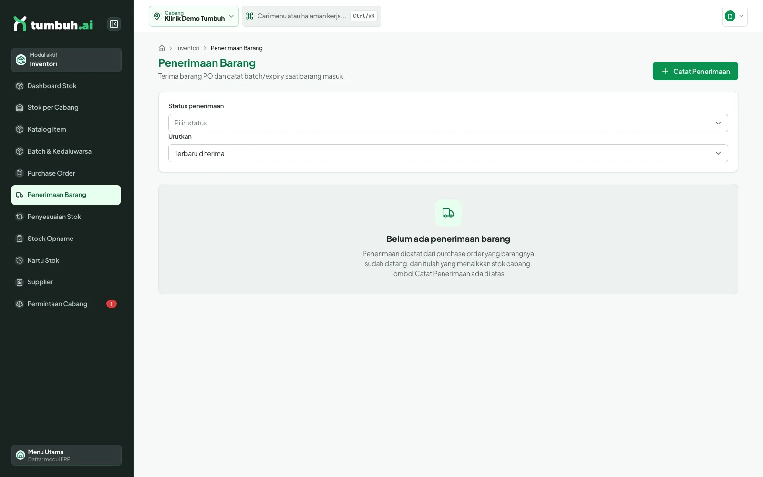Image resolution: width=763 pixels, height=477 pixels.
Task: Click the truck icon in empty state
Action: coord(448,213)
